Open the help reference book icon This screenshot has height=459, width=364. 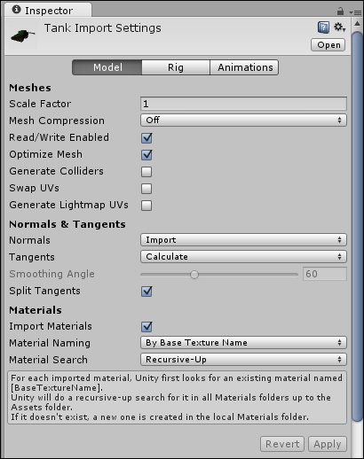323,27
